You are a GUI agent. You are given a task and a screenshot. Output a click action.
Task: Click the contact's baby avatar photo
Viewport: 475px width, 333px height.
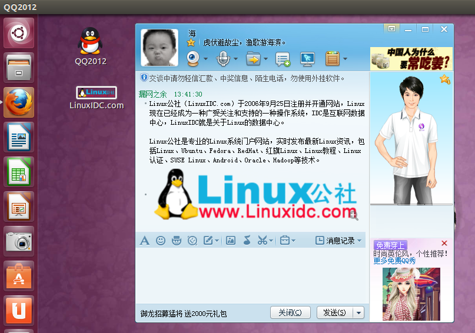tap(160, 48)
